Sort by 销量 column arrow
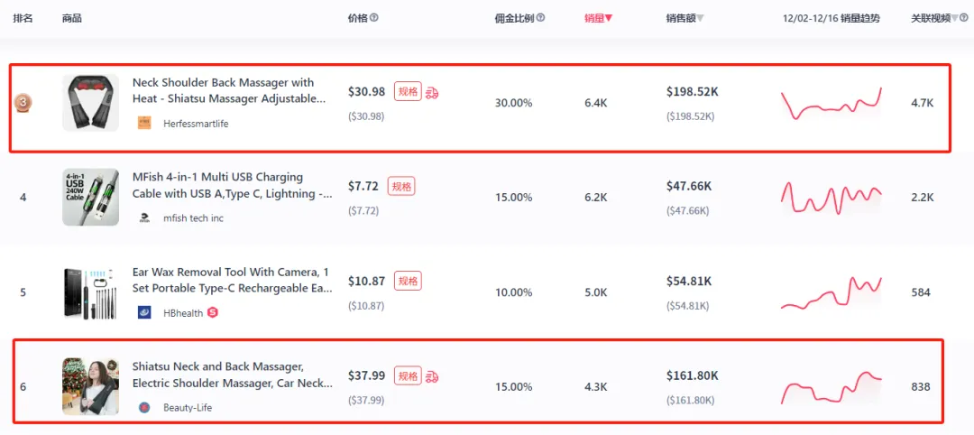 click(x=609, y=19)
